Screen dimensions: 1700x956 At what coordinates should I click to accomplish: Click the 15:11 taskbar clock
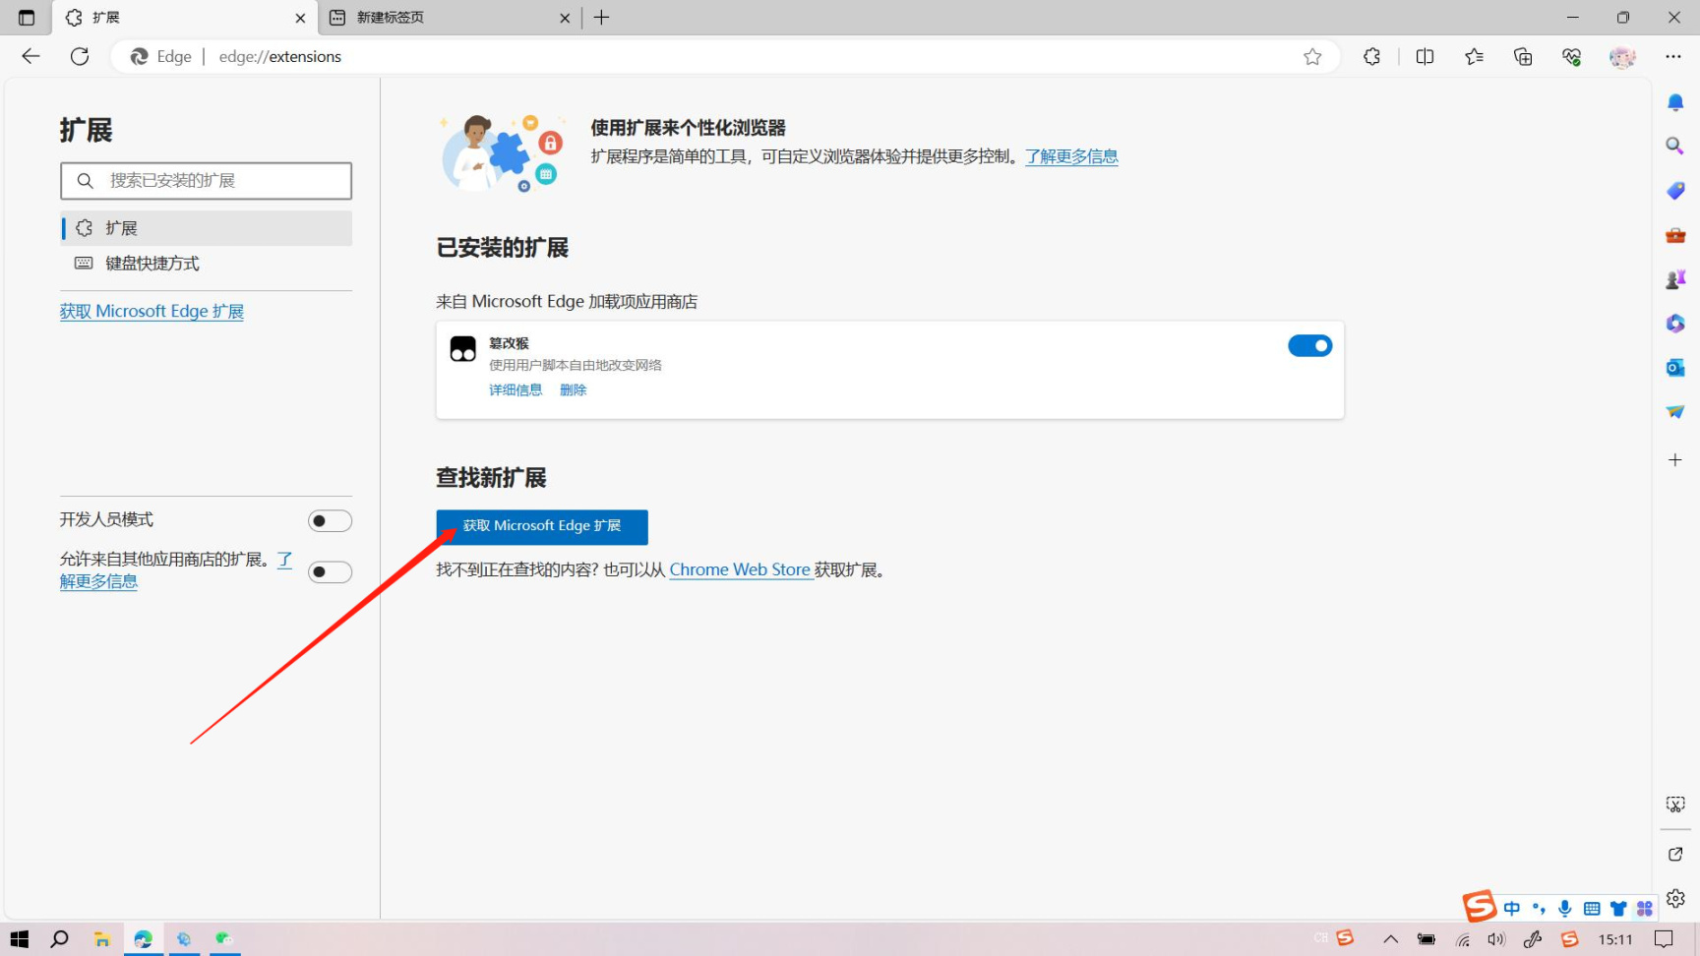tap(1615, 939)
